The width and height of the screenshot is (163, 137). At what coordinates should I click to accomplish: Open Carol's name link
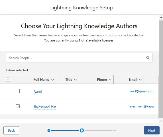click(x=38, y=92)
